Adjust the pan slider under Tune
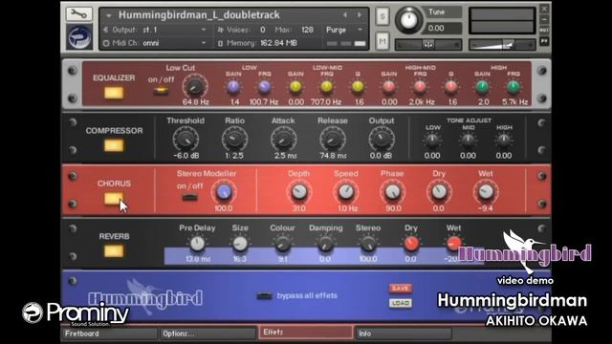Viewport: 612px width, 344px height. (x=428, y=45)
